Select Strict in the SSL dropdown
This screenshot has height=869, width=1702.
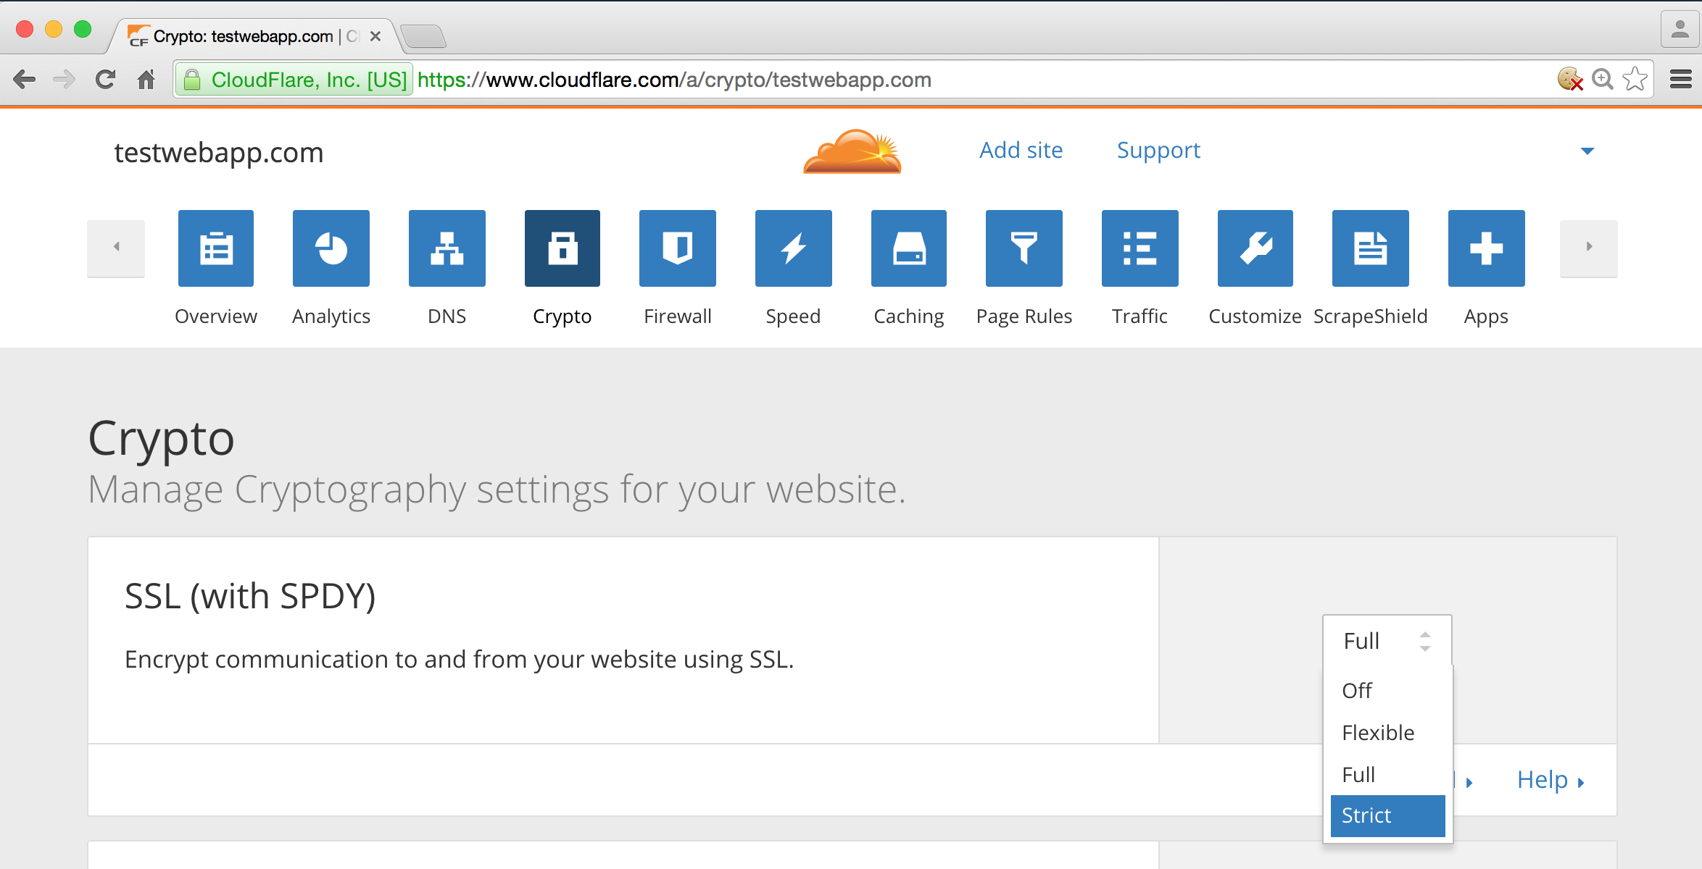(x=1387, y=815)
